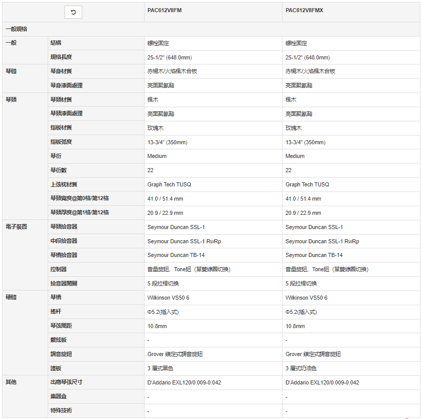Screen dimensions: 421x419
Task: Click the 3 層式黑色 pickguard value
Action: click(160, 369)
